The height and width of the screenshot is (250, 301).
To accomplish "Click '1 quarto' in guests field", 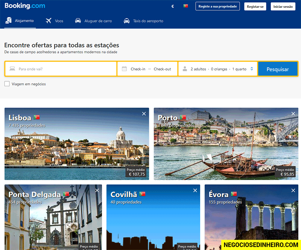I will [x=239, y=69].
